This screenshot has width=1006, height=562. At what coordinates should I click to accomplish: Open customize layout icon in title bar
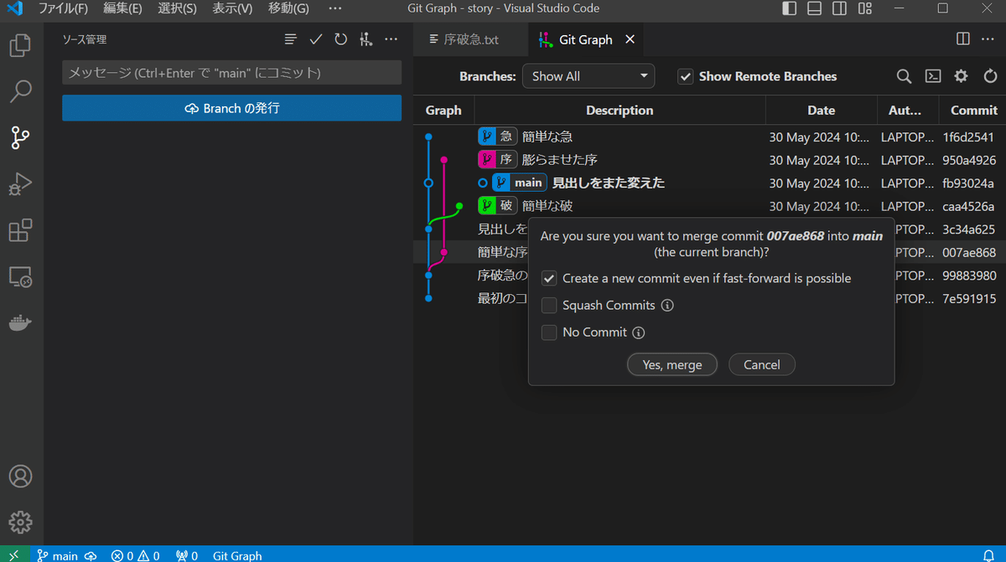[865, 8]
